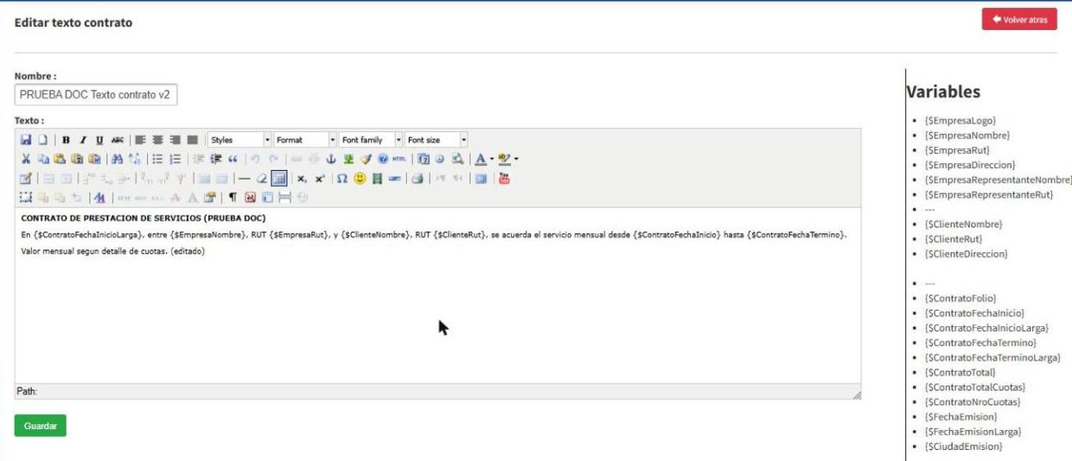This screenshot has width=1072, height=461.
Task: Insert current time clock icon
Action: [439, 159]
